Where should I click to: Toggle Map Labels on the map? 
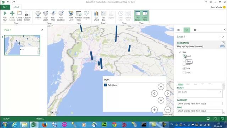45,16
